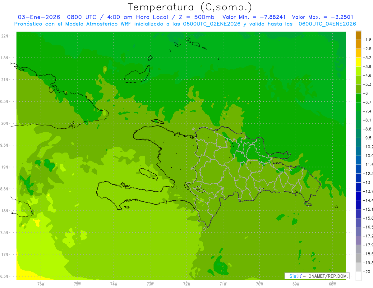Click the swatch between -6 and -6.7
This screenshot has height=288, width=373.
pos(358,98)
